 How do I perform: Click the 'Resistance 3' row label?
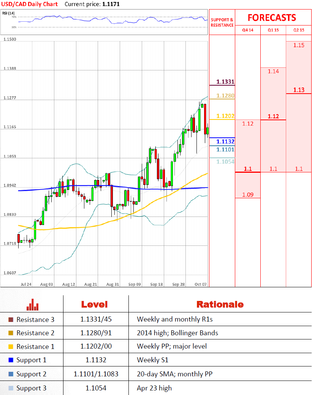tap(35, 320)
